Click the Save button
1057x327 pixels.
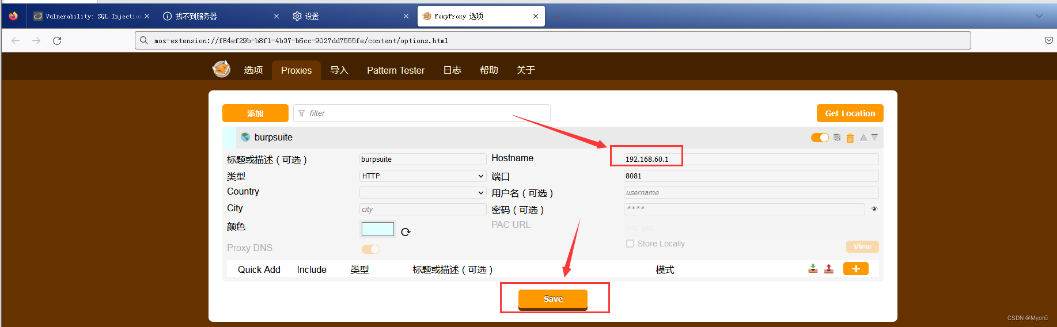coord(553,299)
